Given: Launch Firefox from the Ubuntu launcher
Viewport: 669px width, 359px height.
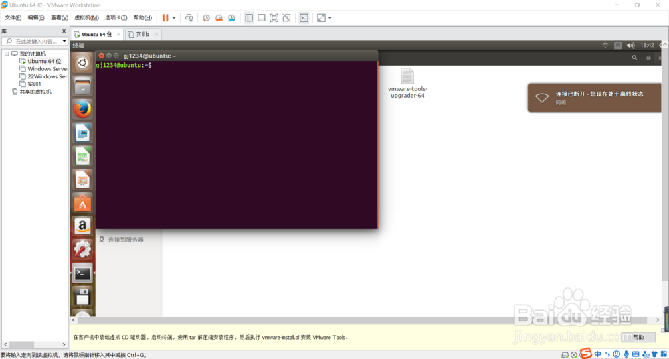Looking at the screenshot, I should [x=82, y=110].
